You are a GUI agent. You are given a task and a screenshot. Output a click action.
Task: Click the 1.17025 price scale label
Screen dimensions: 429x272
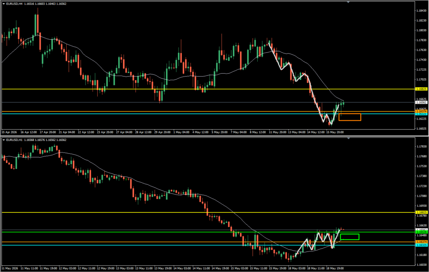421,80
